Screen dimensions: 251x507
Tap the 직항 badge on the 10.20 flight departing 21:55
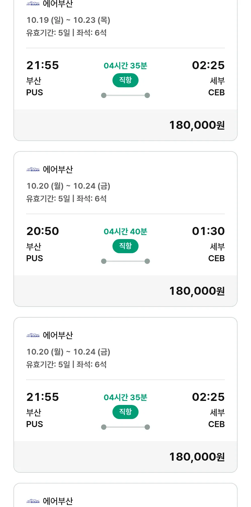tap(125, 412)
